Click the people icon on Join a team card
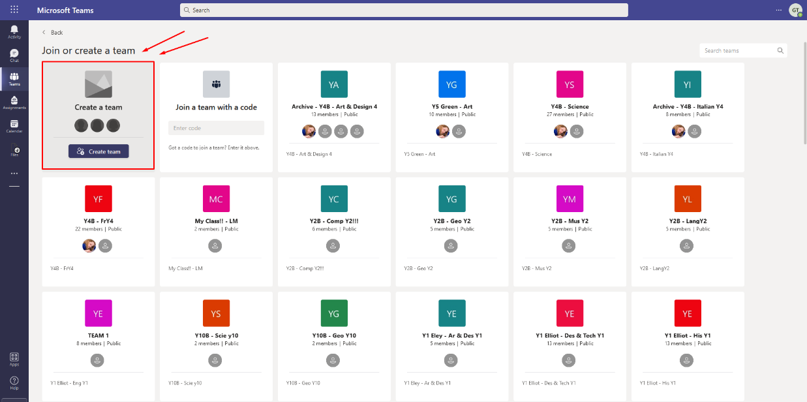 coord(216,84)
